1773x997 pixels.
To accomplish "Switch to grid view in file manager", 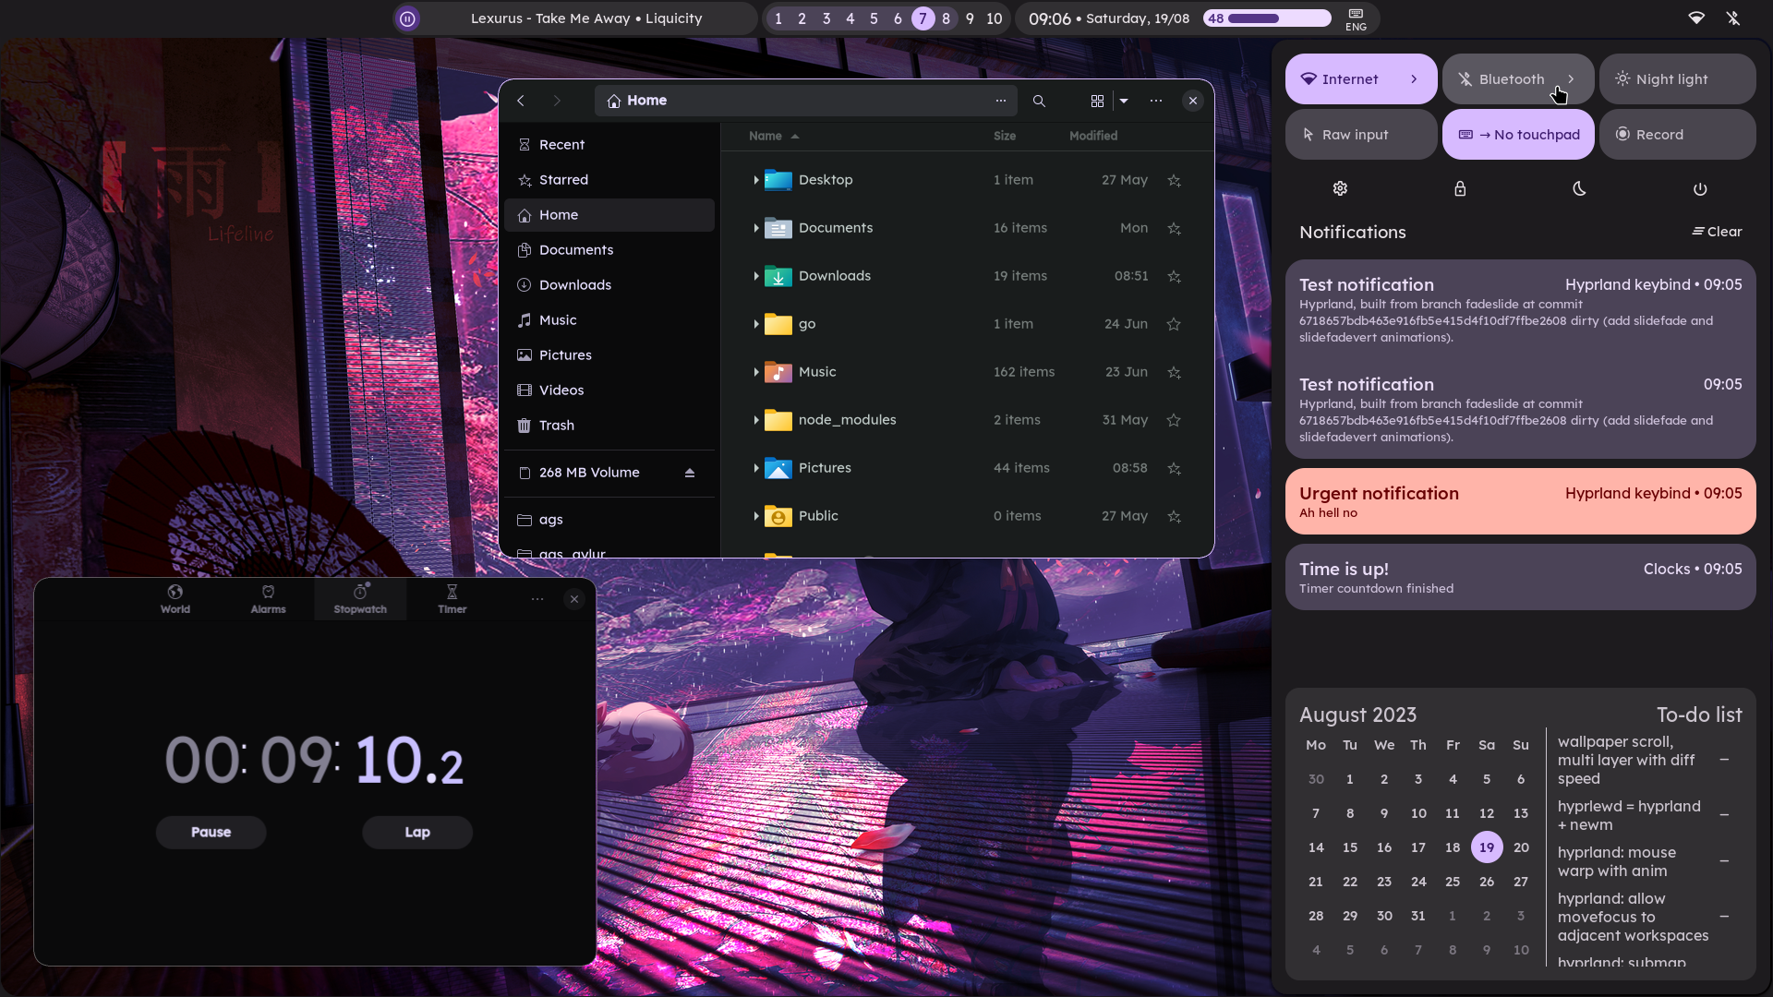I will (x=1097, y=101).
